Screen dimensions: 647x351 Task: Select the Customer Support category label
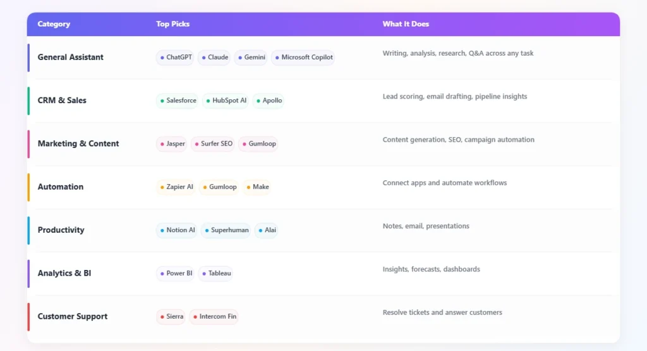click(73, 317)
